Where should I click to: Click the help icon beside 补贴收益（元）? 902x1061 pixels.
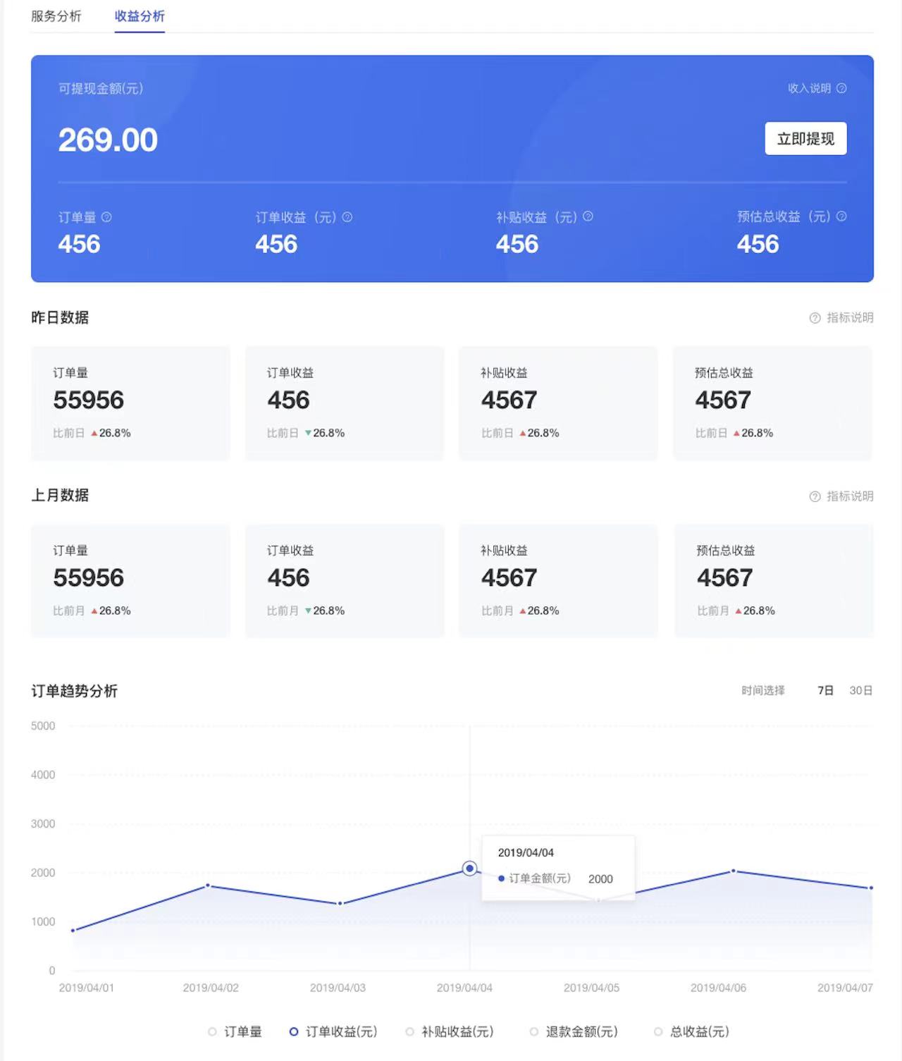pyautogui.click(x=588, y=216)
